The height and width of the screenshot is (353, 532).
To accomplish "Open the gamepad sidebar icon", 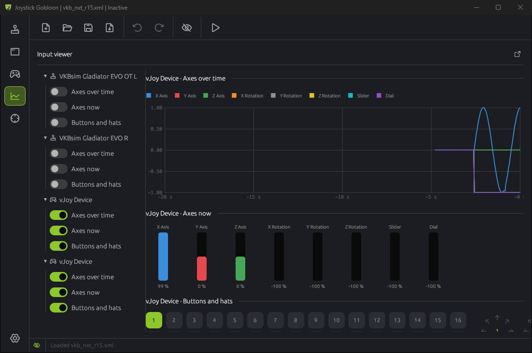I will pyautogui.click(x=15, y=74).
